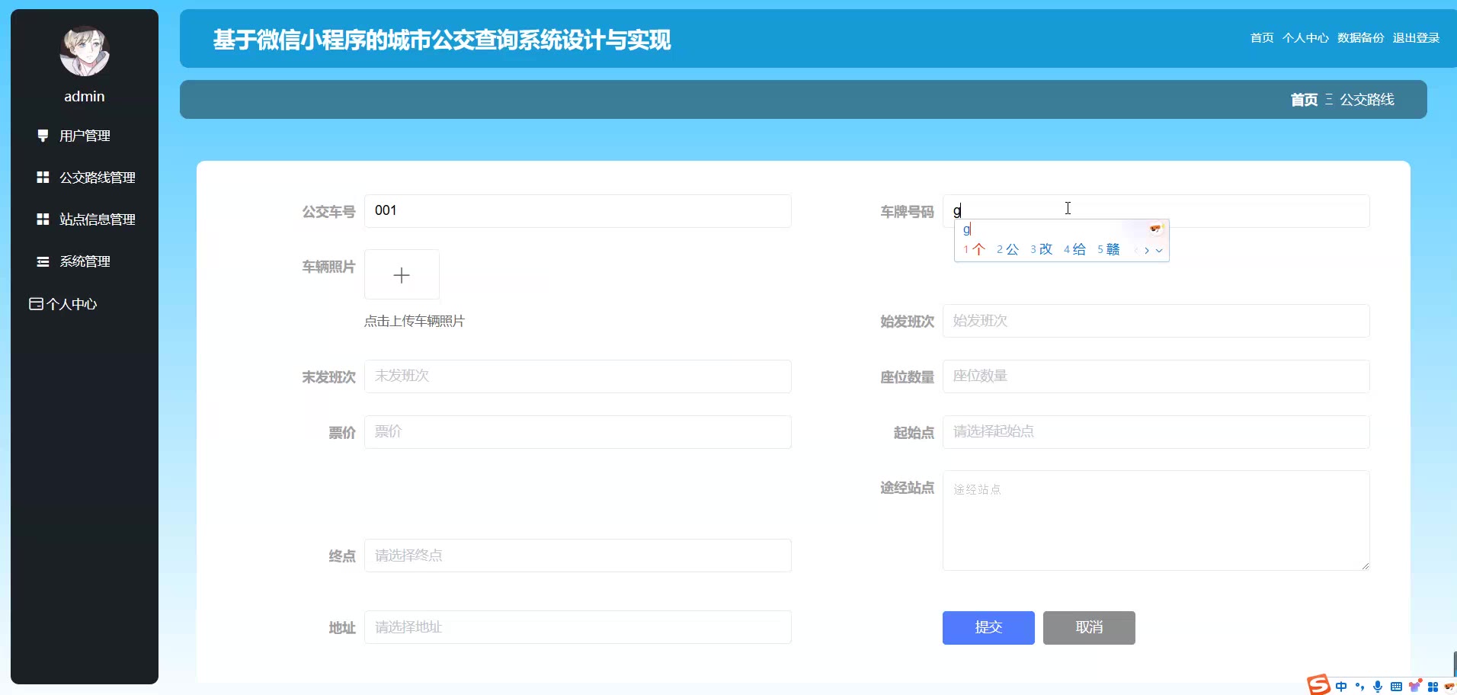Click the gray 取消 button
The image size is (1457, 695).
(x=1088, y=628)
